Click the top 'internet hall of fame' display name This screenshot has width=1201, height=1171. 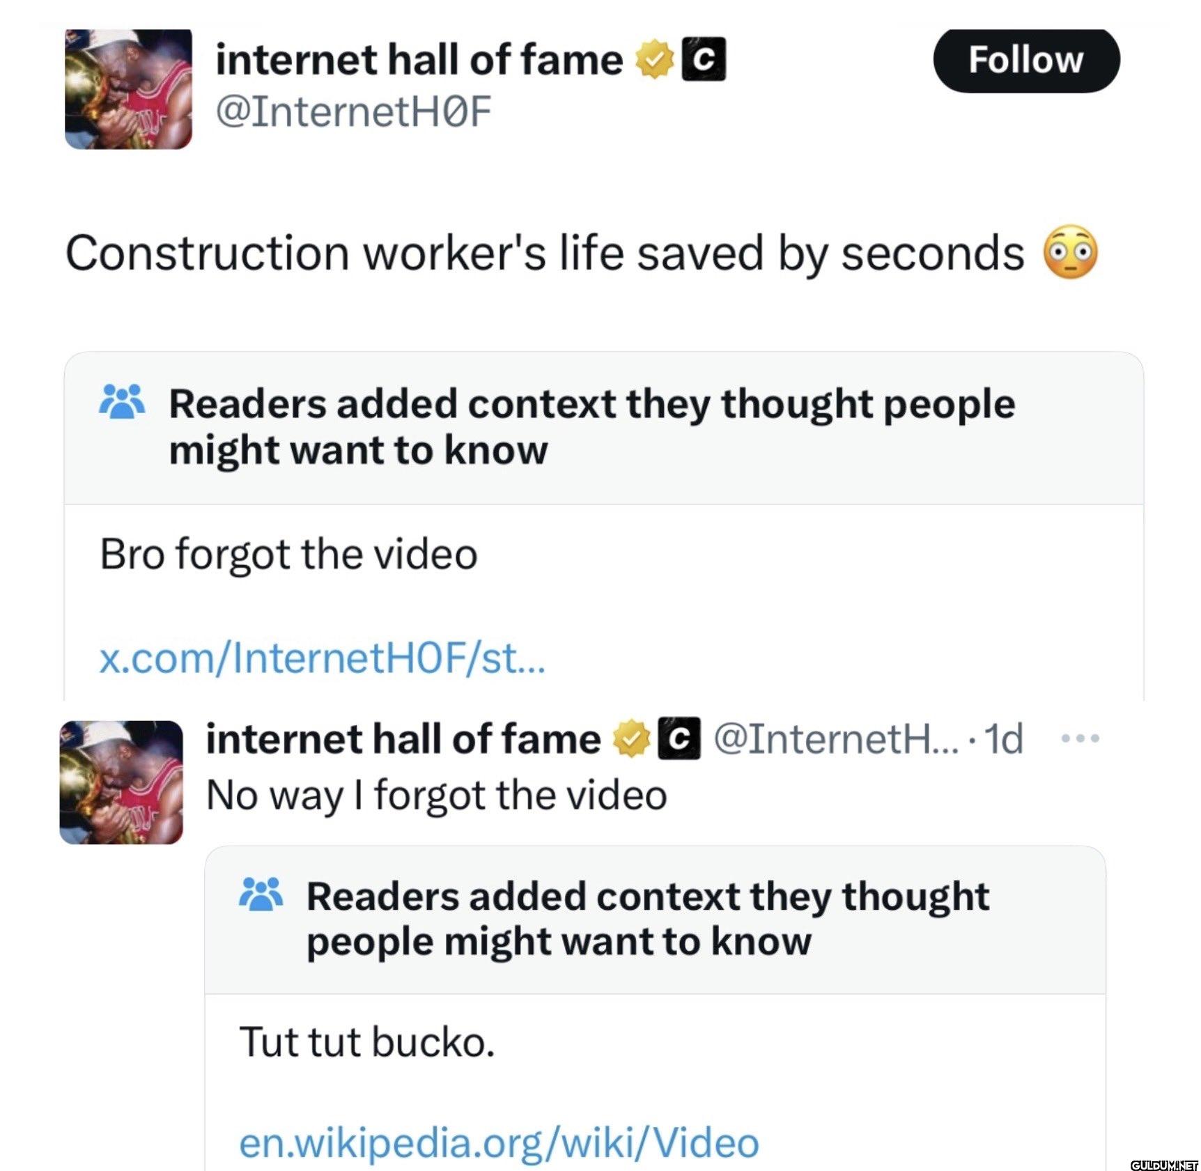pyautogui.click(x=419, y=60)
